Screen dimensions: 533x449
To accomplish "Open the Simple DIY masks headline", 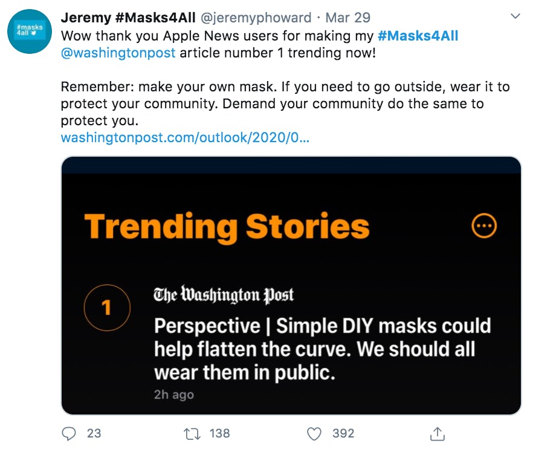I will click(322, 349).
